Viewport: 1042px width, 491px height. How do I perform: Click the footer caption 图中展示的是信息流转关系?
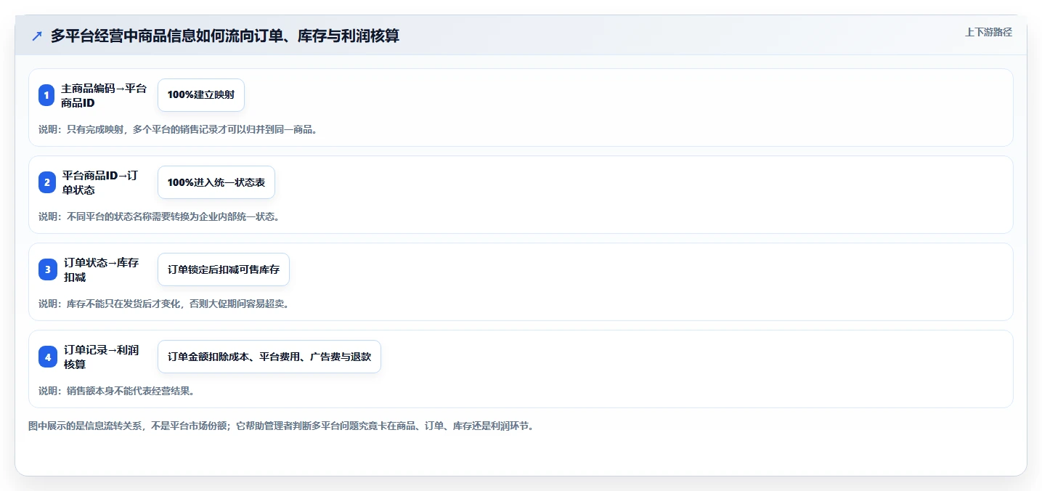282,426
